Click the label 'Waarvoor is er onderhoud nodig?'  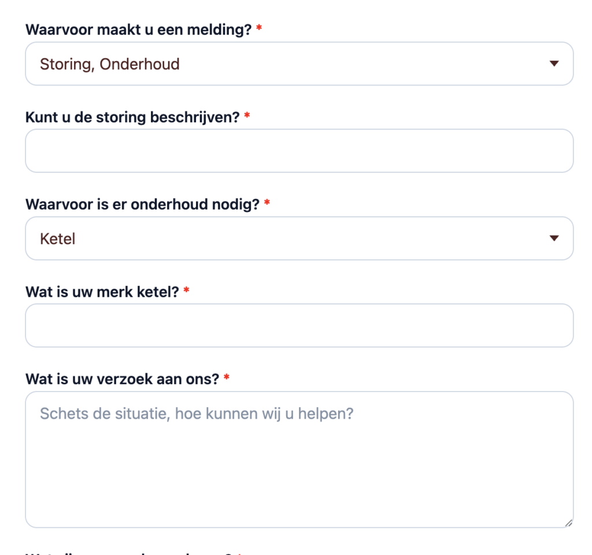coord(144,203)
